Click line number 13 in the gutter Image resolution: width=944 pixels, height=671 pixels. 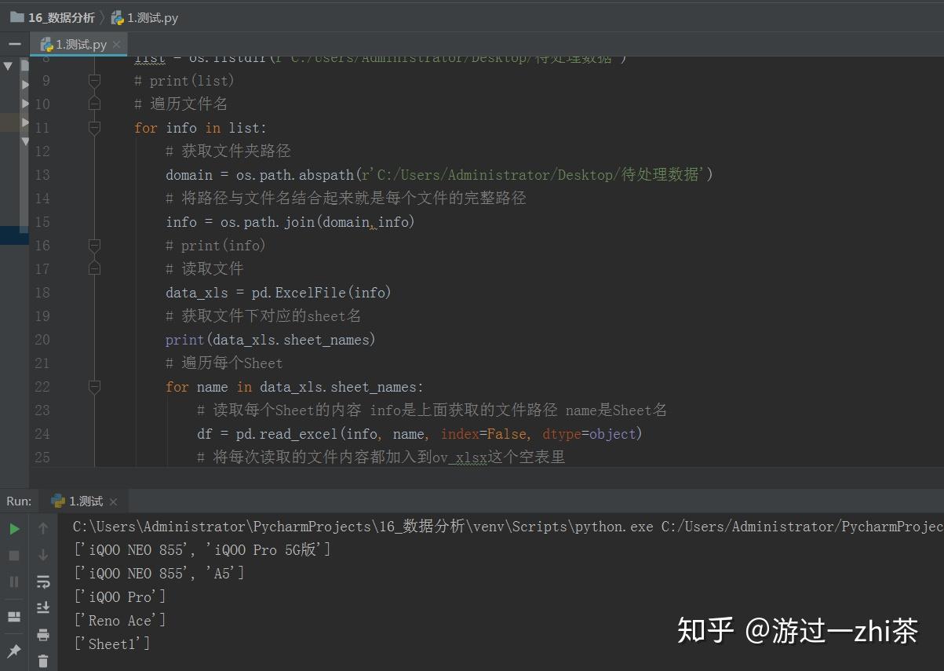[x=42, y=174]
